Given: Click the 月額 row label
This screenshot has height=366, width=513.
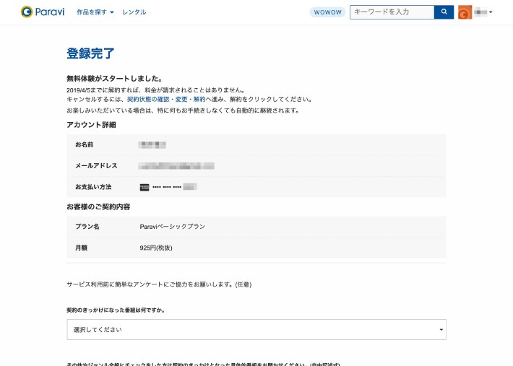Looking at the screenshot, I should pos(81,248).
